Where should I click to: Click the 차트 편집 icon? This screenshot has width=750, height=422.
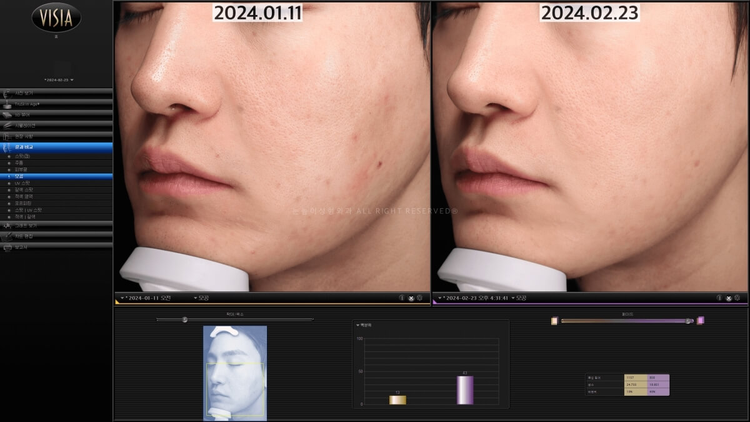pyautogui.click(x=7, y=236)
